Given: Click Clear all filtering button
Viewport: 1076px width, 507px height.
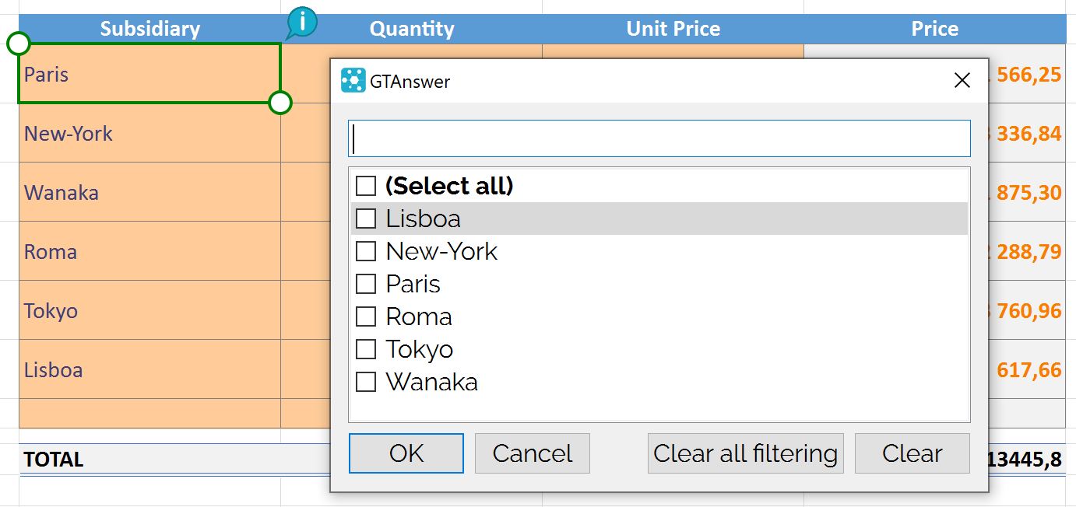Looking at the screenshot, I should [x=745, y=453].
